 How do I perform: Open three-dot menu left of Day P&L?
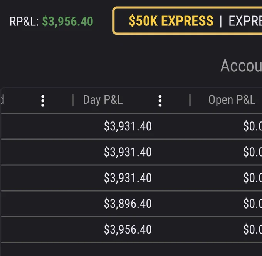[x=43, y=101]
